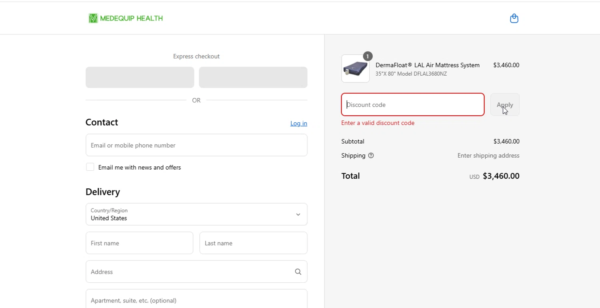Click the shipping help question mark icon
Viewport: 600px width, 308px height.
[371, 156]
